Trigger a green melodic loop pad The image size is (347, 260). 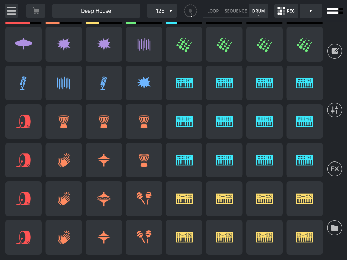pyautogui.click(x=184, y=44)
